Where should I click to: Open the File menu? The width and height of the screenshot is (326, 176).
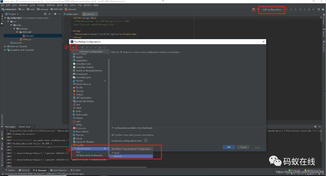tap(2, 5)
